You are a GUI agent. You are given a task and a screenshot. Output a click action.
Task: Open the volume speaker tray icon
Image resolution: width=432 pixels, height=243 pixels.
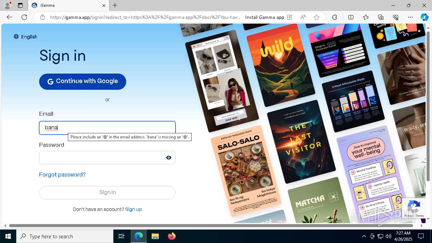(x=388, y=236)
